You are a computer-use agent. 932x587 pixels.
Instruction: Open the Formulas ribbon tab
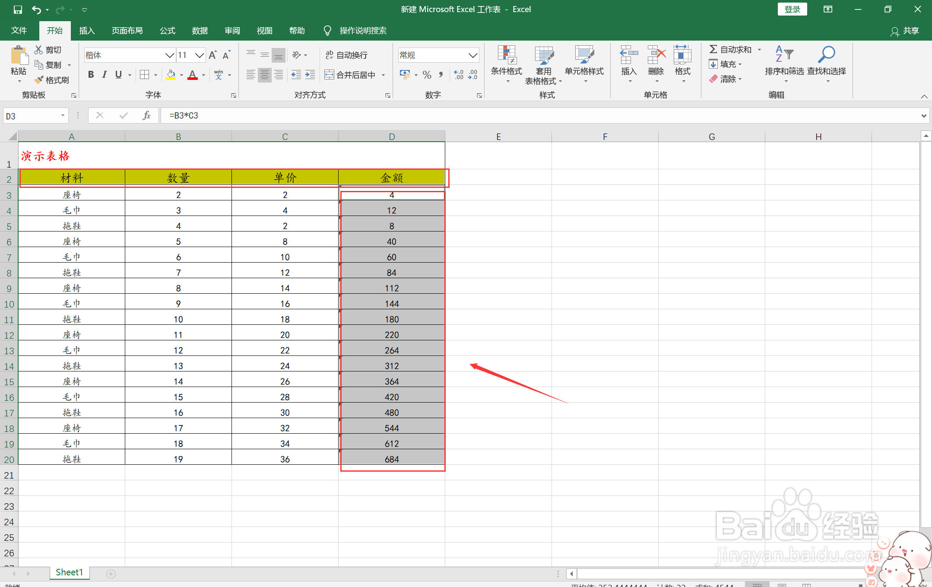(167, 31)
